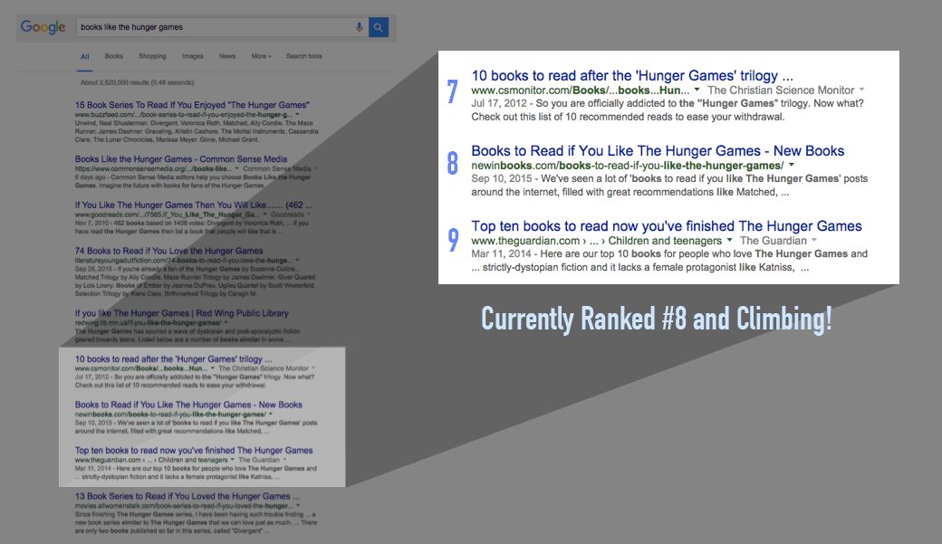
Task: Click the 'Jul 17, 2012' snippet in enlarged callout
Action: point(668,110)
